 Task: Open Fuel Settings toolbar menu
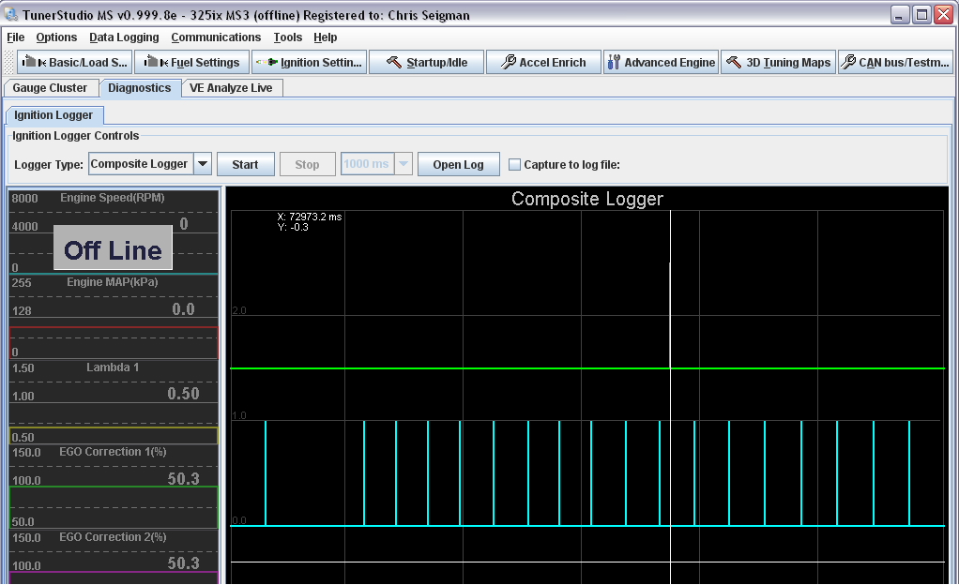click(x=191, y=63)
